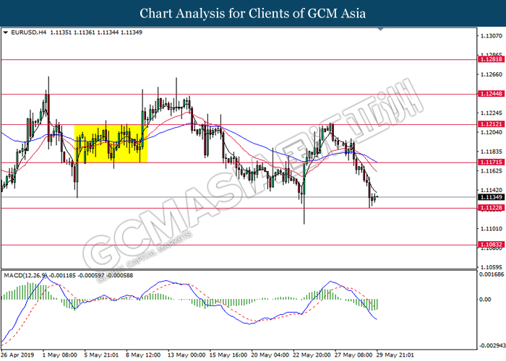Click the Chart Analysis header banner title
The image size is (506, 361).
(x=253, y=14)
